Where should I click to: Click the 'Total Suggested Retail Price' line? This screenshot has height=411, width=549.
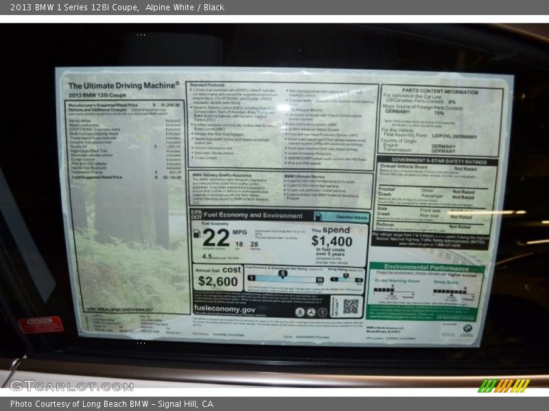tap(126, 177)
